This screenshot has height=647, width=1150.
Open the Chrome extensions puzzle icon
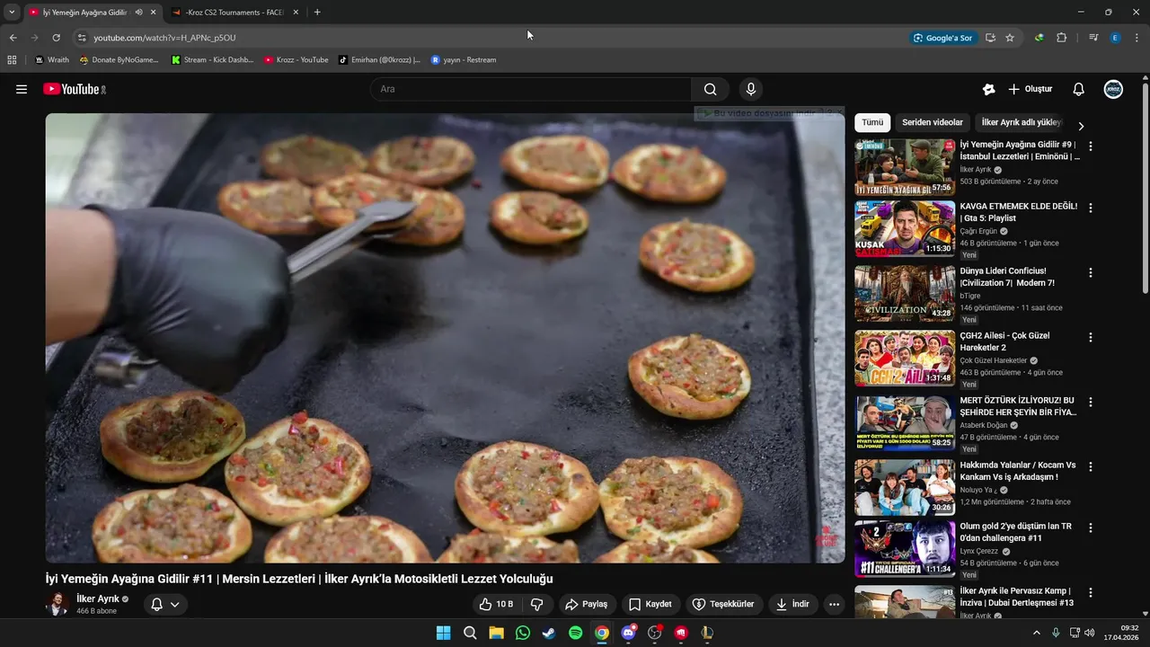point(1062,38)
